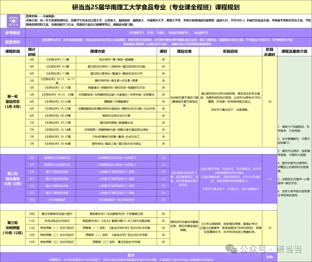The image size is (312, 262).
Task: Click the 历年真题解析+笔记背诵指导 cell
Action: 116,200
